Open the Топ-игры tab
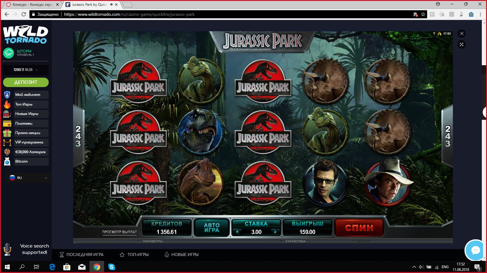Screen dimensions: 487x273 click(x=134, y=254)
